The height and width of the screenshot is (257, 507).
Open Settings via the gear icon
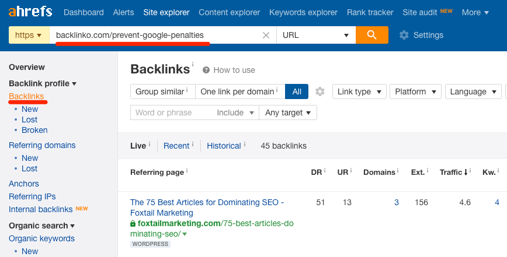(x=404, y=35)
